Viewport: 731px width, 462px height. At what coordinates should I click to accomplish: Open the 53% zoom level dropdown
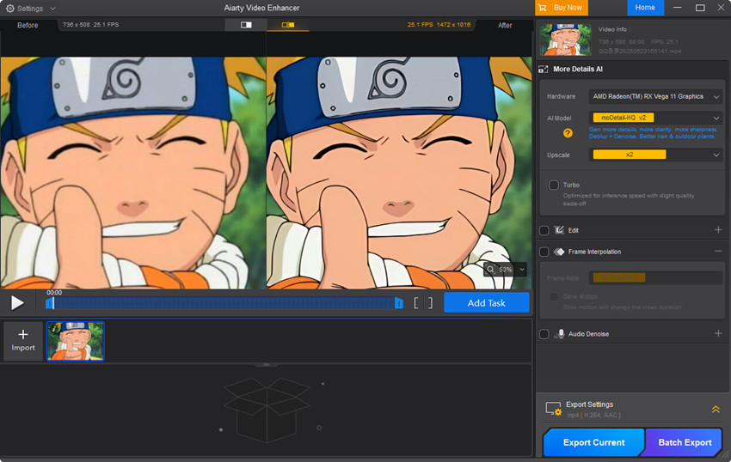(x=522, y=269)
